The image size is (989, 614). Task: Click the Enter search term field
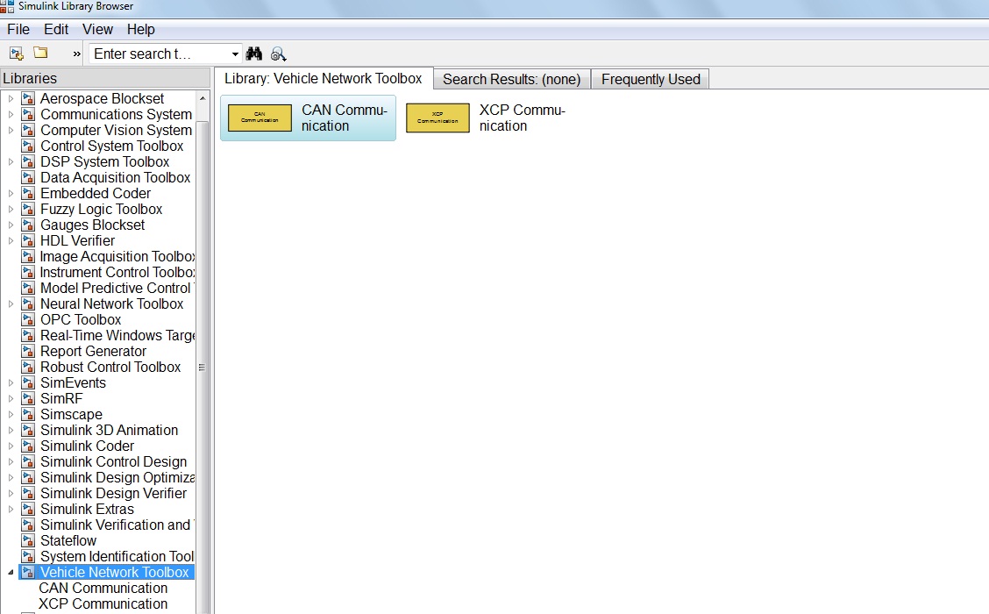point(158,54)
